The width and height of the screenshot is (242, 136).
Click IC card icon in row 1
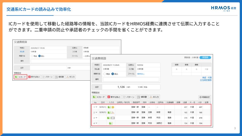109,107
